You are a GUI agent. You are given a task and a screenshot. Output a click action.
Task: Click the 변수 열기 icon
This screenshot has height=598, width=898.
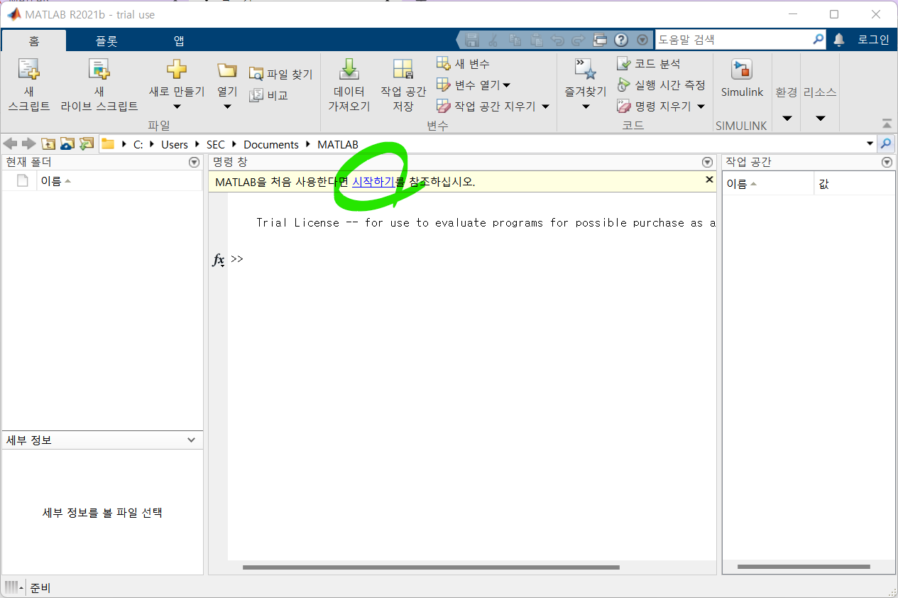444,85
